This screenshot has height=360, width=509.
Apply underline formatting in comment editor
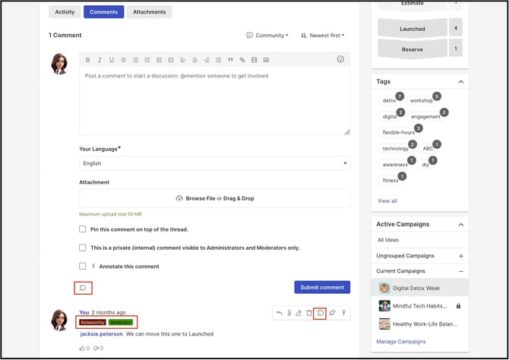click(112, 60)
